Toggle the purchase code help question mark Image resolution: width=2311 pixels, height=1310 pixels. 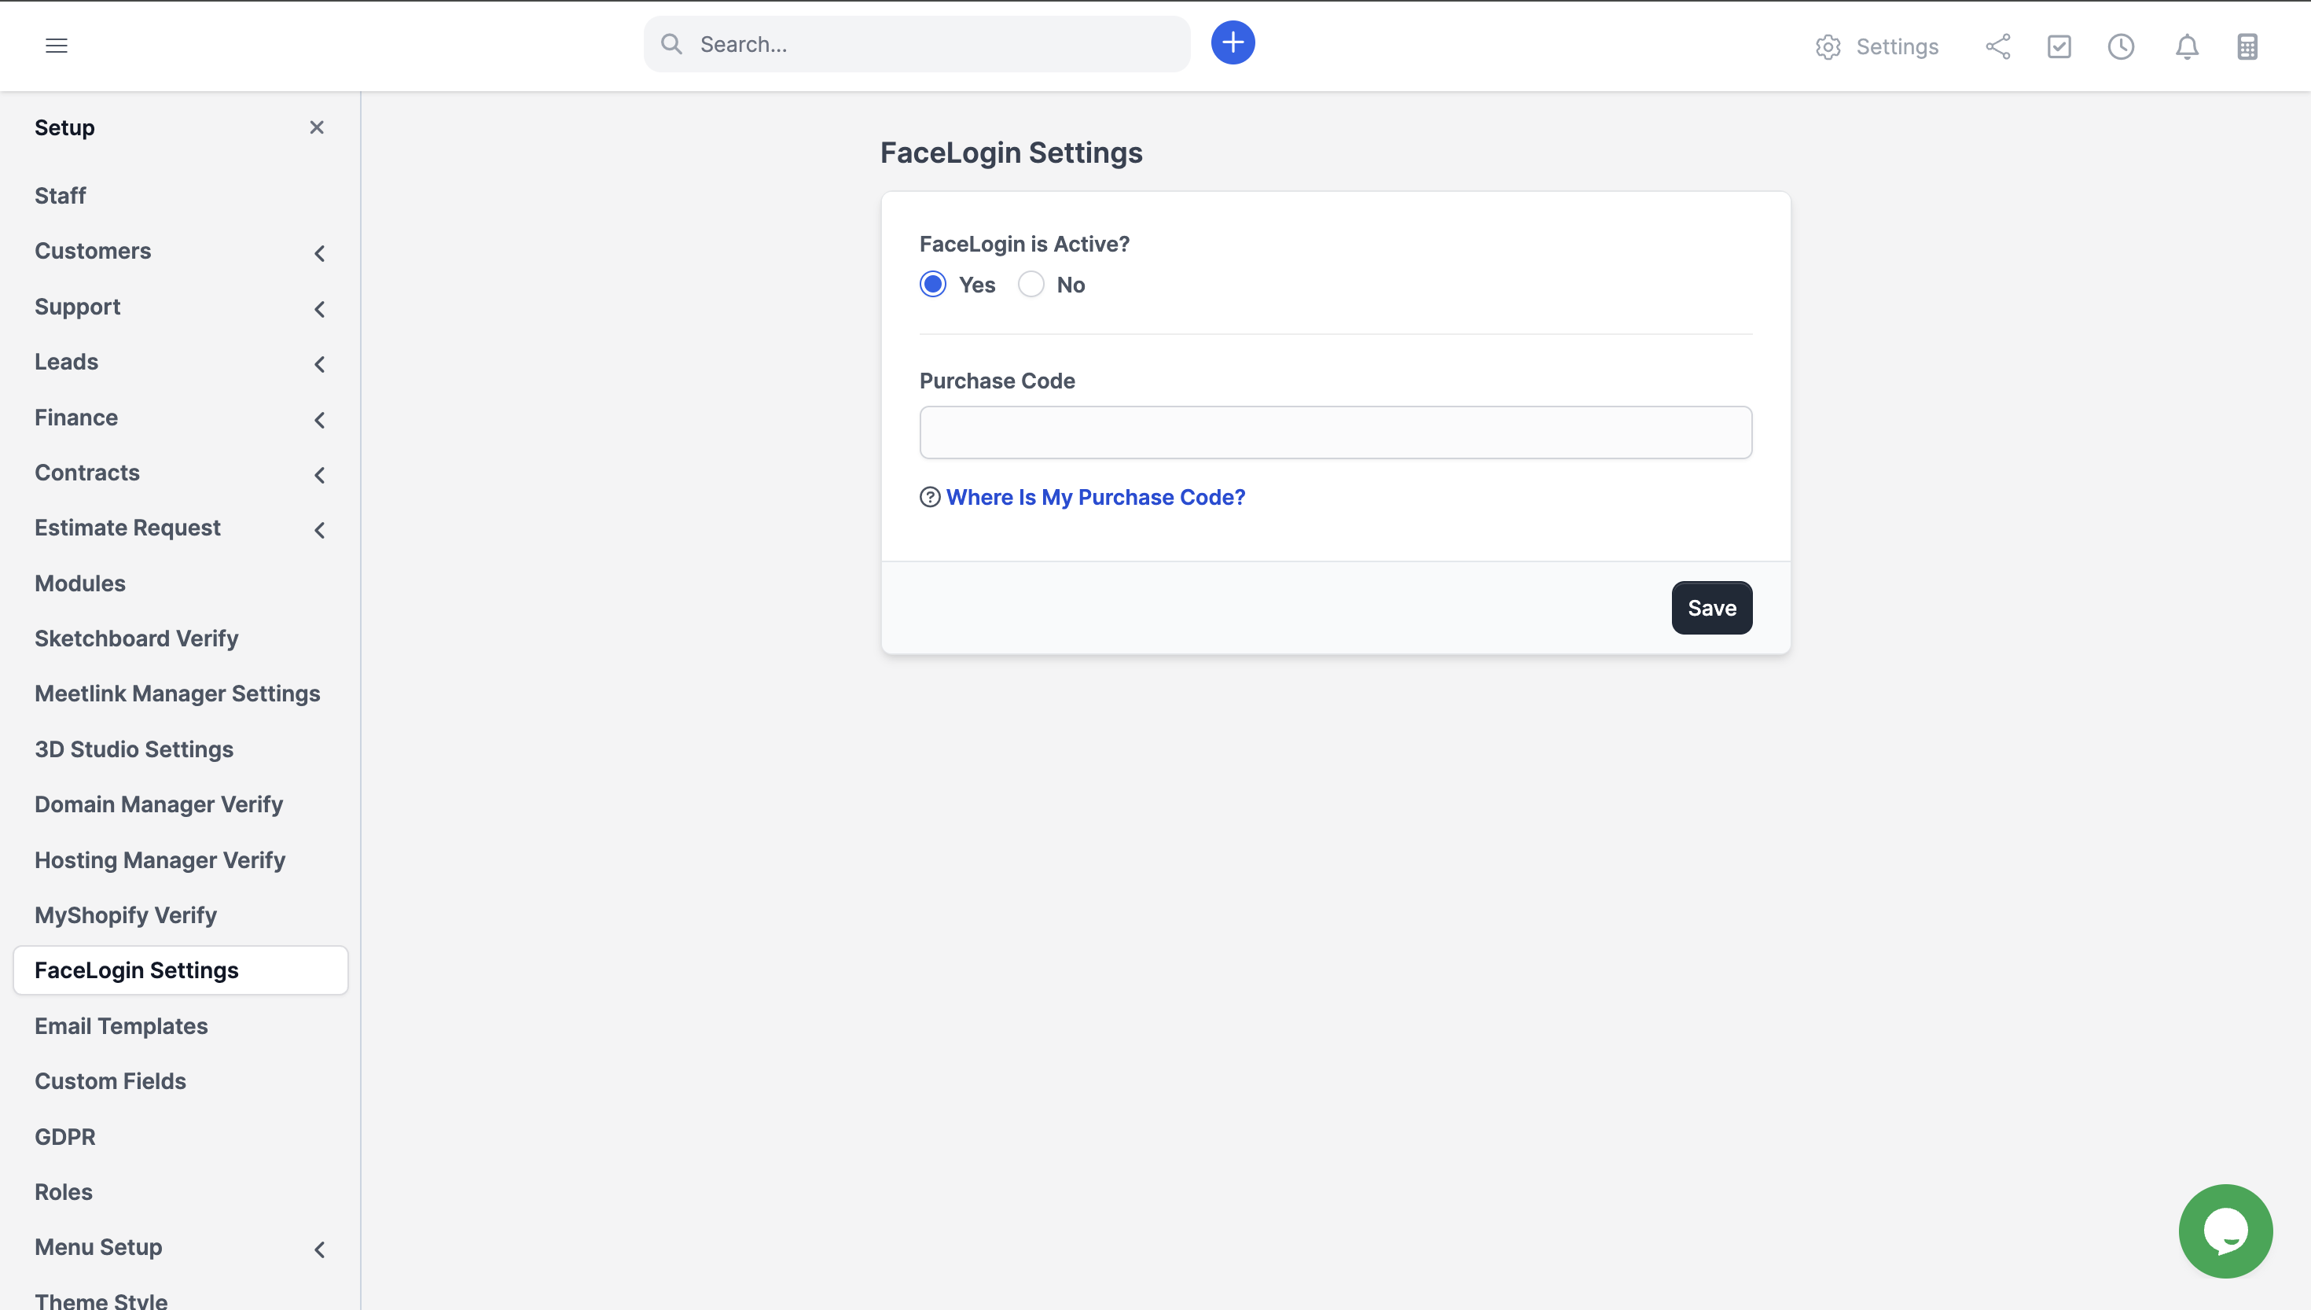coord(929,495)
